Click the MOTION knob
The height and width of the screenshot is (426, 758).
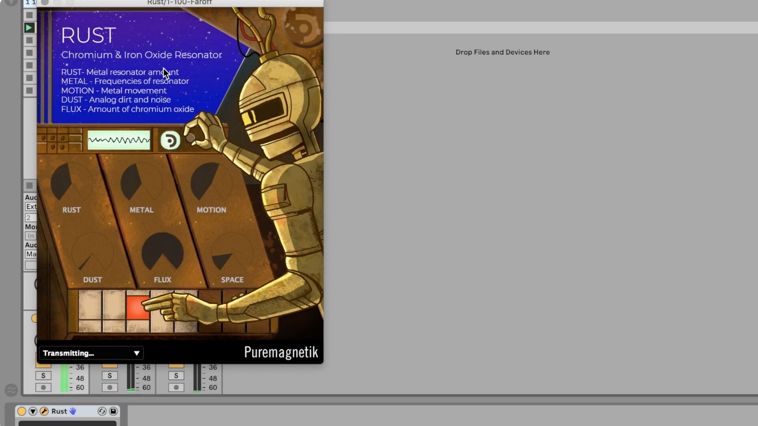click(211, 182)
